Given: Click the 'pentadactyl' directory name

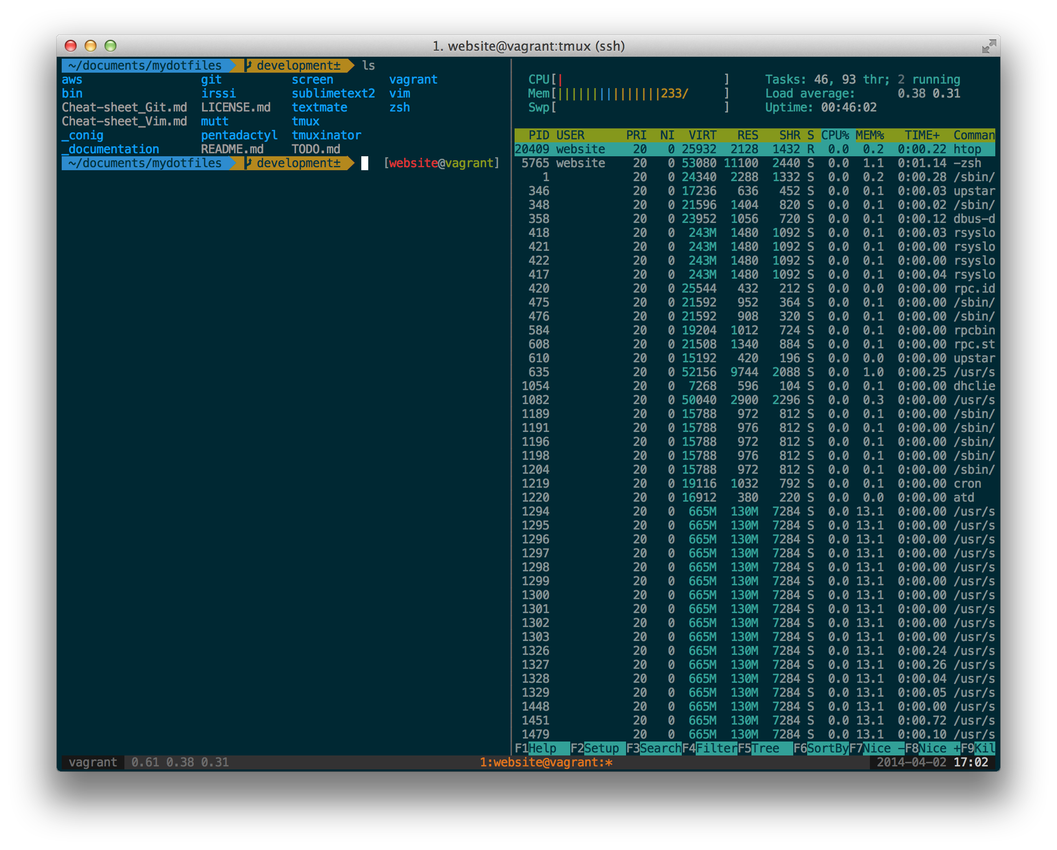Looking at the screenshot, I should pos(239,135).
